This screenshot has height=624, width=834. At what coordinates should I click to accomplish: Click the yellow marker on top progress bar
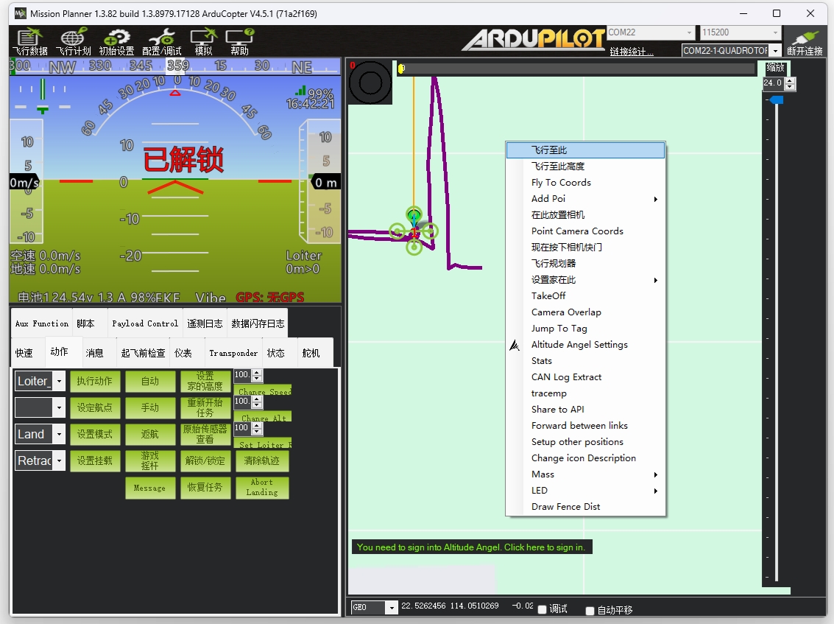coord(402,69)
